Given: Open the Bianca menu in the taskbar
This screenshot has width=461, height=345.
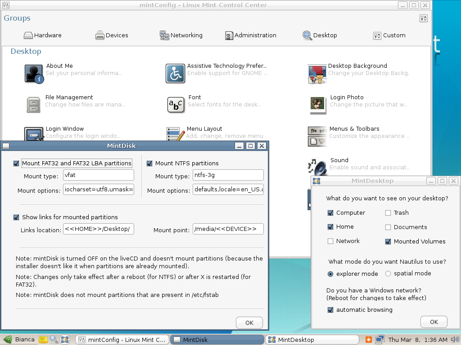Looking at the screenshot, I should click(x=25, y=340).
